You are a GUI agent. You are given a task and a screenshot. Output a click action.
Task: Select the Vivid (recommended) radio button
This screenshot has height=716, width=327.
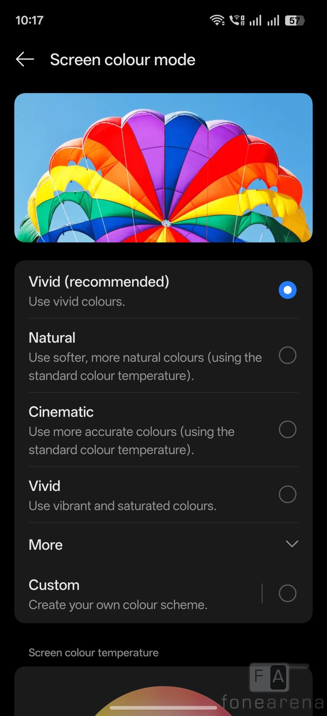point(287,290)
